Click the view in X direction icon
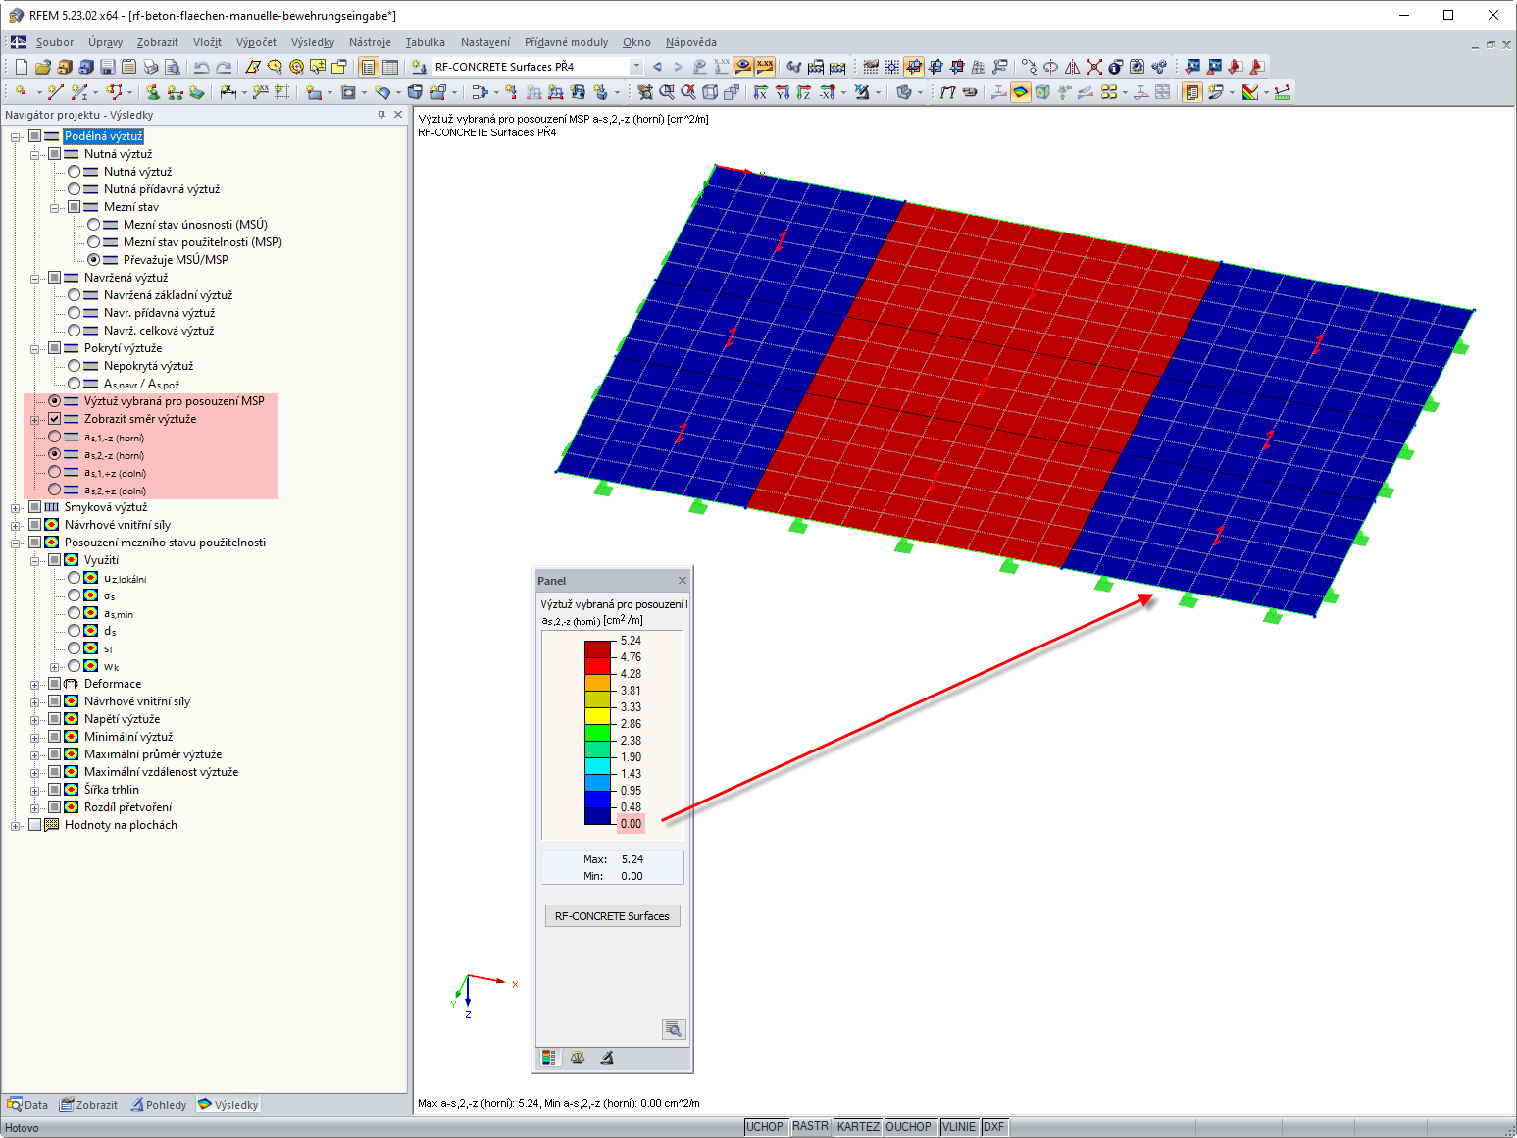 761,92
